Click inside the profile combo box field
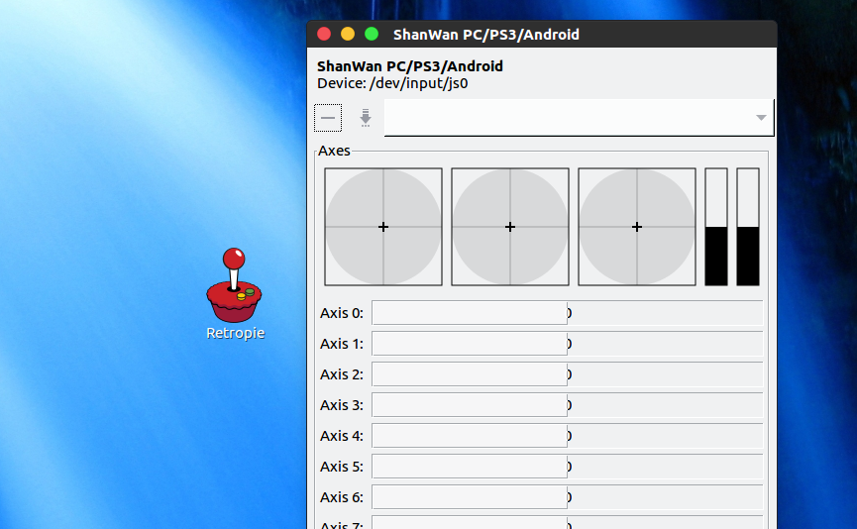This screenshot has width=857, height=529. (565, 118)
